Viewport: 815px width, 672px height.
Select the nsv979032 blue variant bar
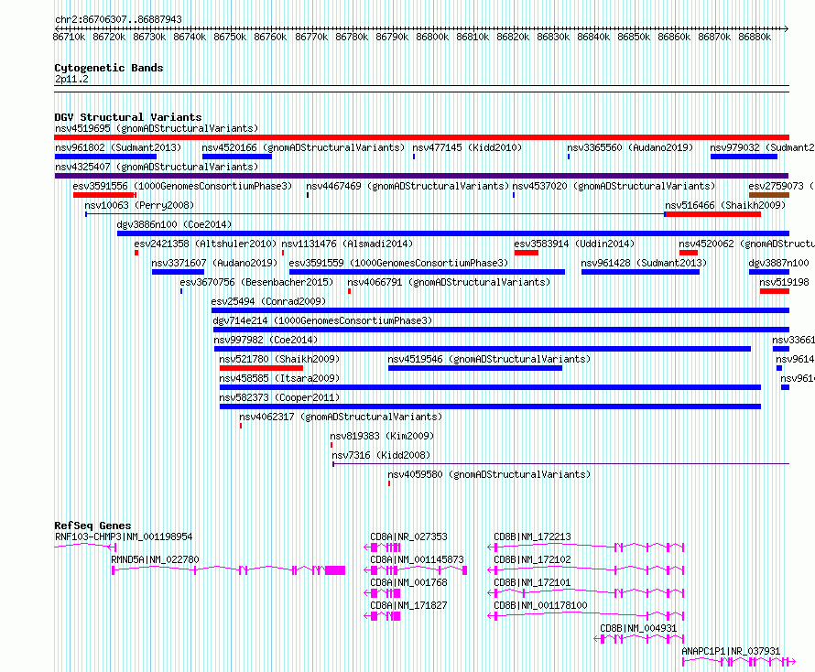(x=744, y=157)
